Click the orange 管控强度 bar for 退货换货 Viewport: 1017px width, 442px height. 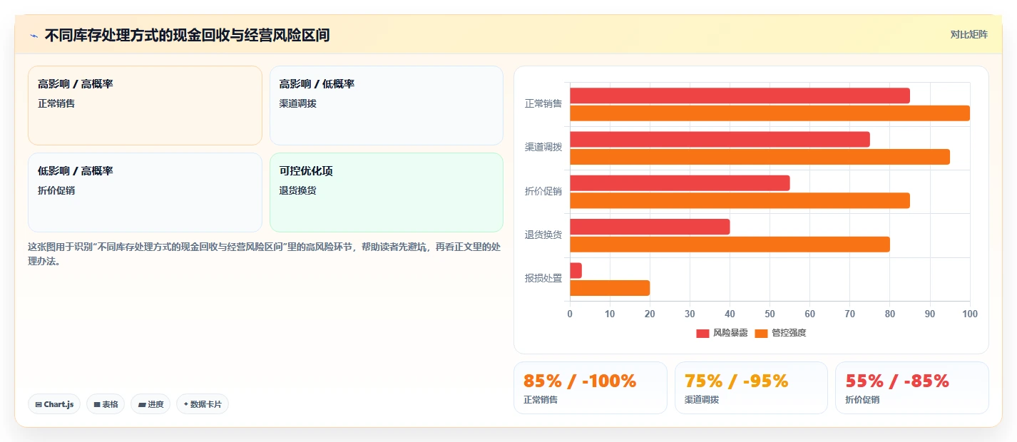[x=730, y=244]
